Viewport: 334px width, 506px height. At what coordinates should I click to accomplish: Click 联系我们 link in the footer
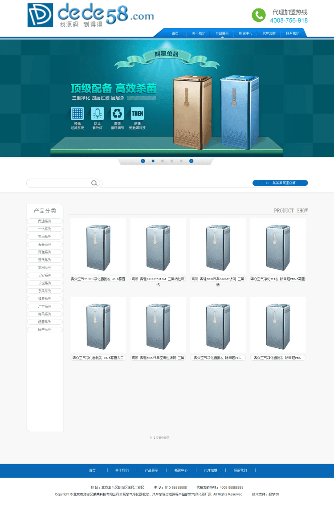pyautogui.click(x=240, y=470)
